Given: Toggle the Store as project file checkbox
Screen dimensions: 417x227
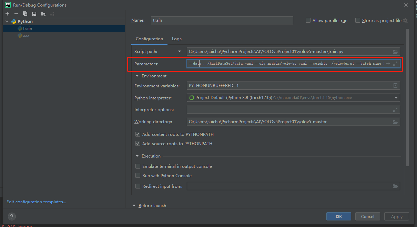Looking at the screenshot, I should [x=358, y=21].
